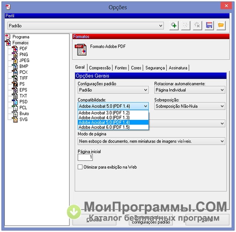Click the reset configurações padrão button
Screen dimensions: 236x232
click(151, 220)
